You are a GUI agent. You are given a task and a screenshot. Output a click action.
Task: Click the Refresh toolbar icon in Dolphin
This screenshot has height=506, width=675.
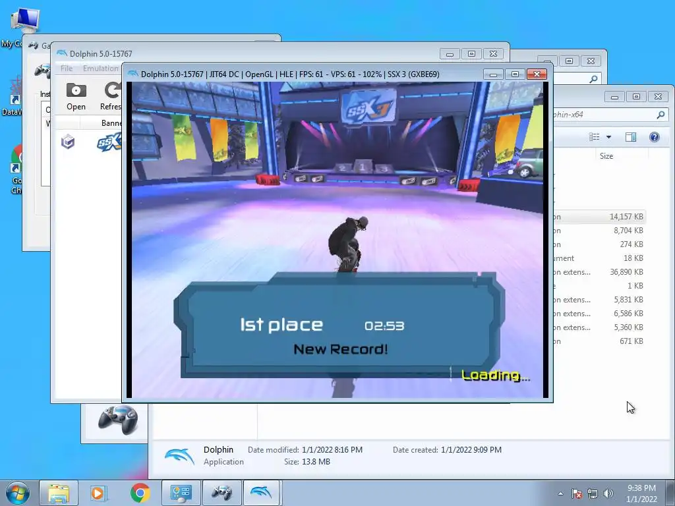111,97
